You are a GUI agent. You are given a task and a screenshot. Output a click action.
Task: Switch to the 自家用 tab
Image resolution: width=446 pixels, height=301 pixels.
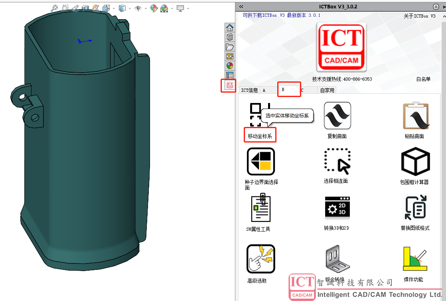pos(327,90)
